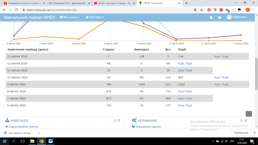Open Windows action center notifications
258x145 pixels.
coord(252,141)
